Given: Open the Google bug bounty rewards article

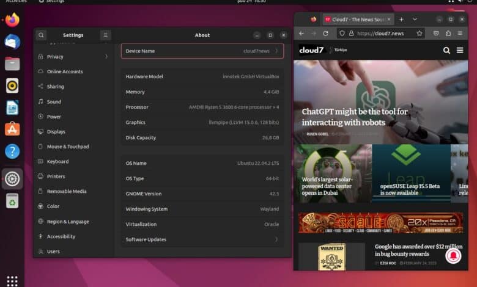Looking at the screenshot, I should point(418,250).
